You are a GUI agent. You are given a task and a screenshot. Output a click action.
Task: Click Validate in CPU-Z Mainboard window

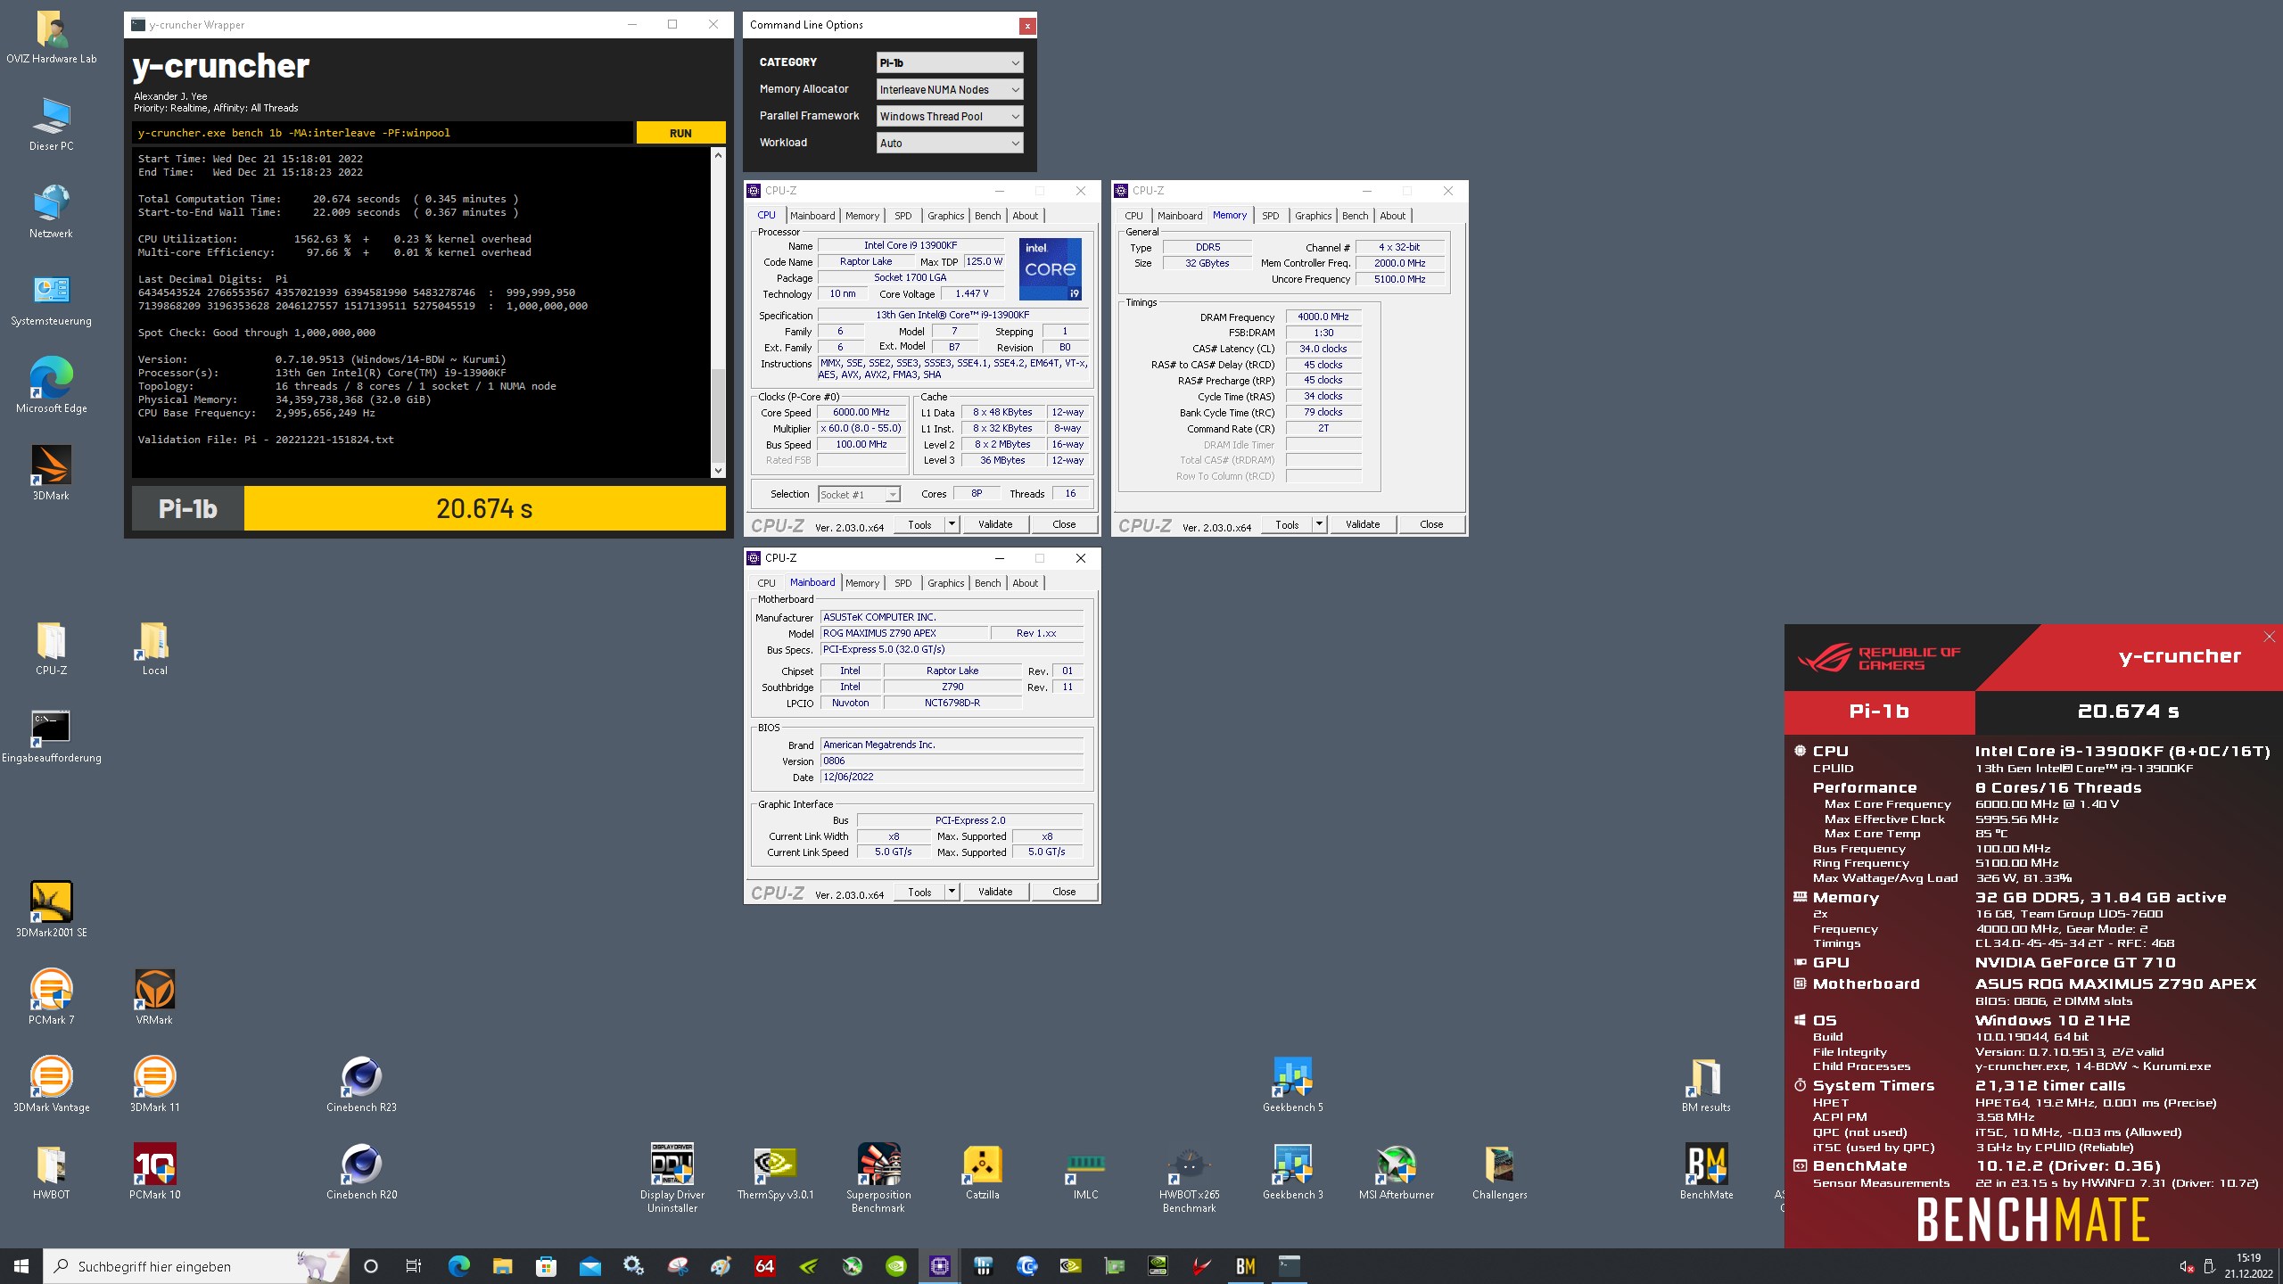(995, 892)
